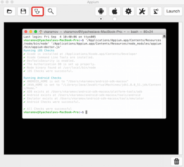Open iOS settings Apple icon
The height and width of the screenshot is (167, 184).
coord(115,11)
